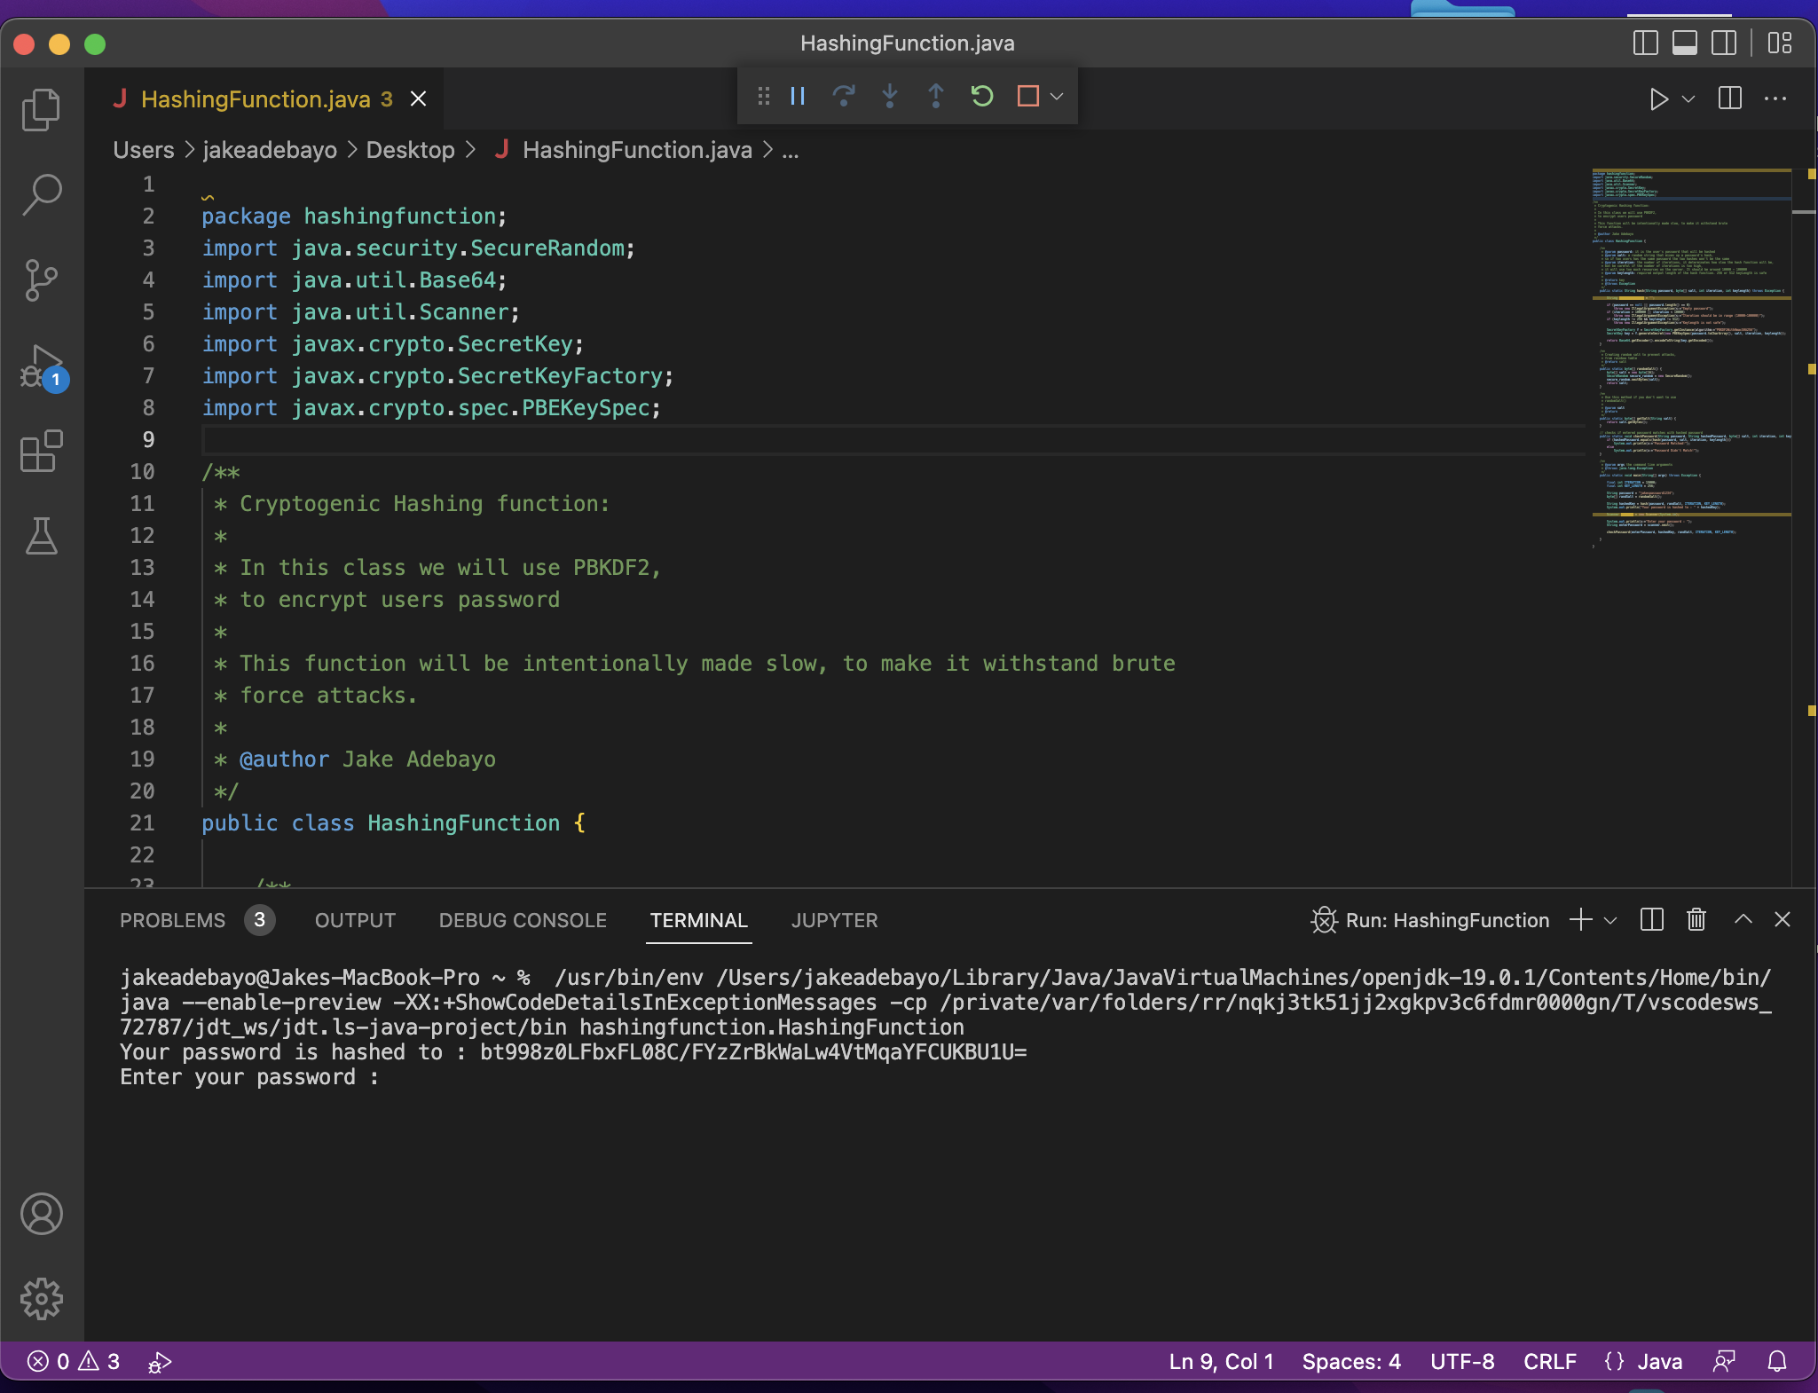This screenshot has width=1818, height=1393.
Task: Run the Java file with play button
Action: pos(1658,98)
